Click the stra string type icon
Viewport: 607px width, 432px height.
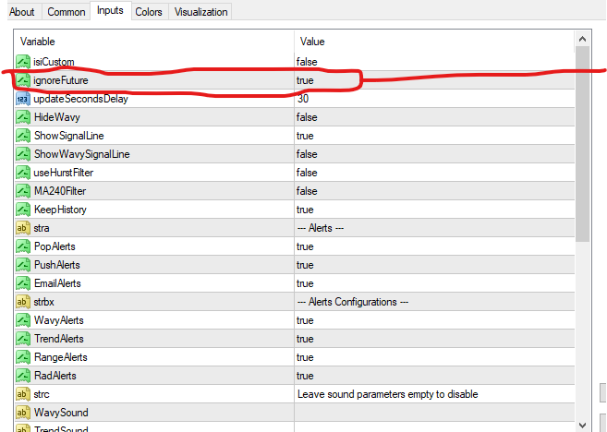(x=23, y=228)
